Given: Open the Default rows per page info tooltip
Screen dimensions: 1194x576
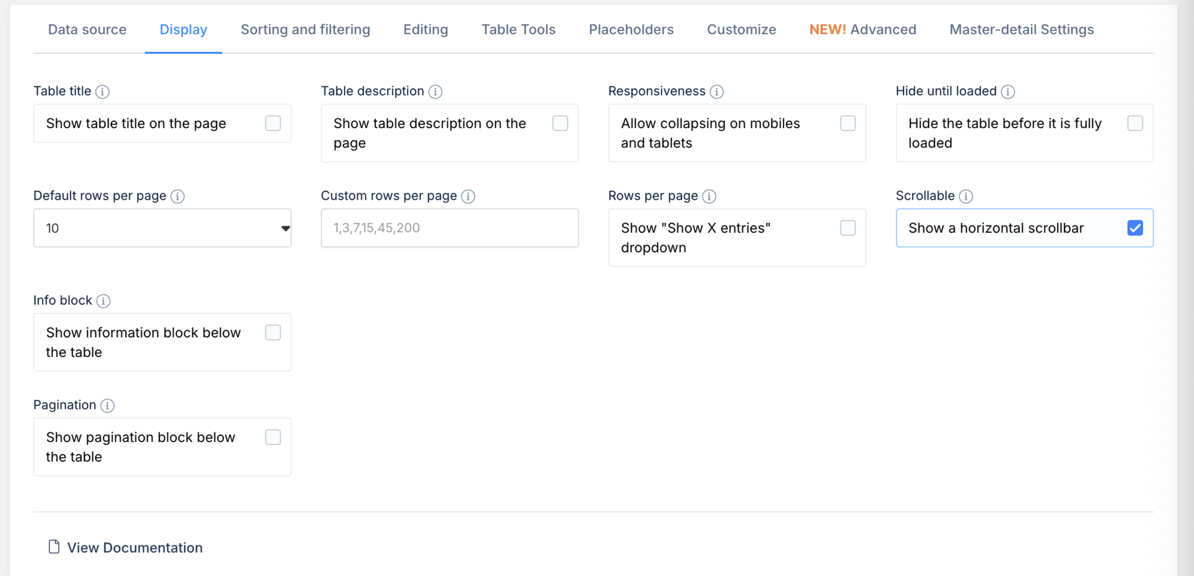Looking at the screenshot, I should (177, 196).
